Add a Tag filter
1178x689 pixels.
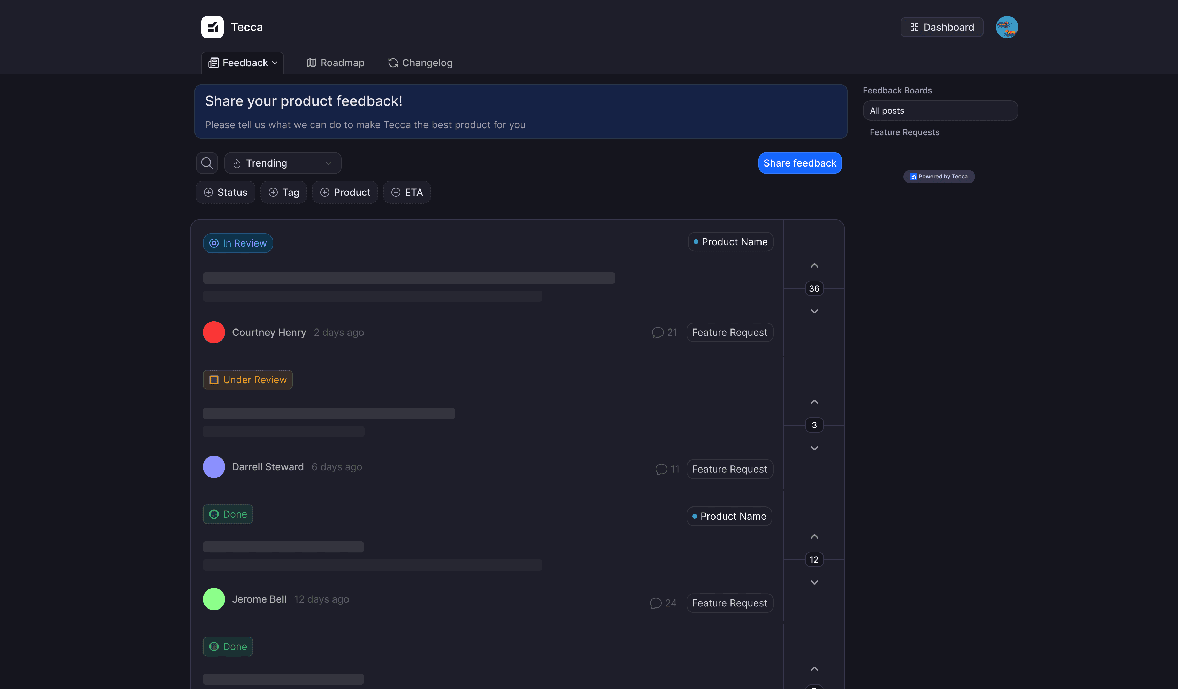(x=283, y=192)
